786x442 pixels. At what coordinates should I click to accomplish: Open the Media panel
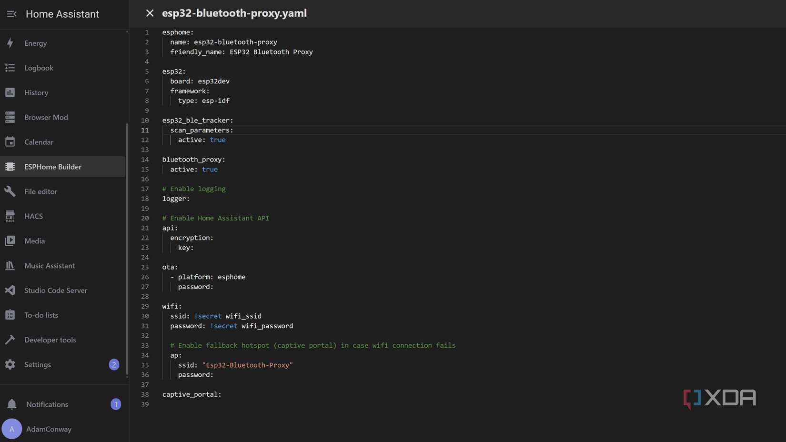[34, 241]
